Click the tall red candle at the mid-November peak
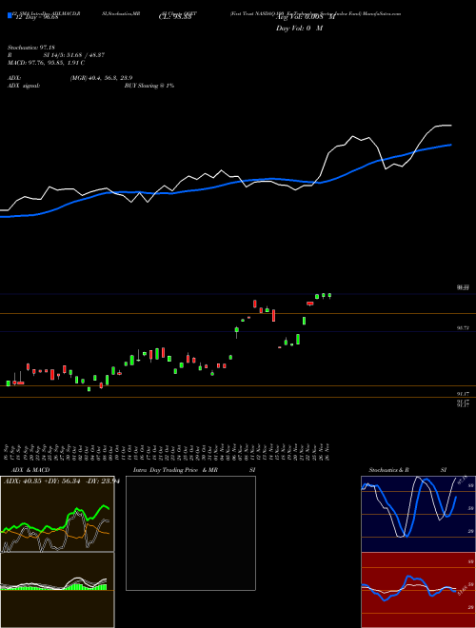 pyautogui.click(x=254, y=304)
